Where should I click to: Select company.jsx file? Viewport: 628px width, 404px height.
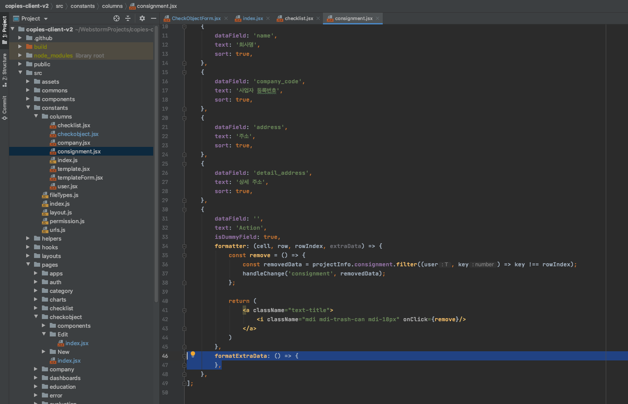74,143
